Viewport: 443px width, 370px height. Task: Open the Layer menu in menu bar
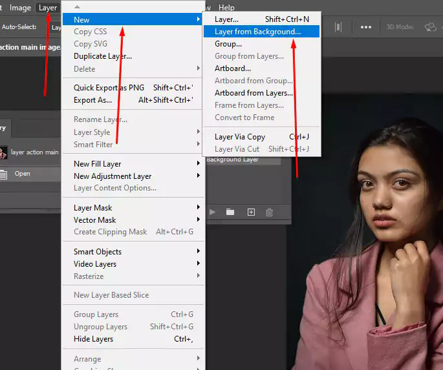coord(48,8)
